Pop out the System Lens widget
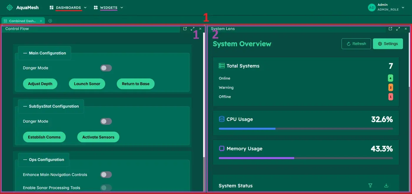 (390, 29)
